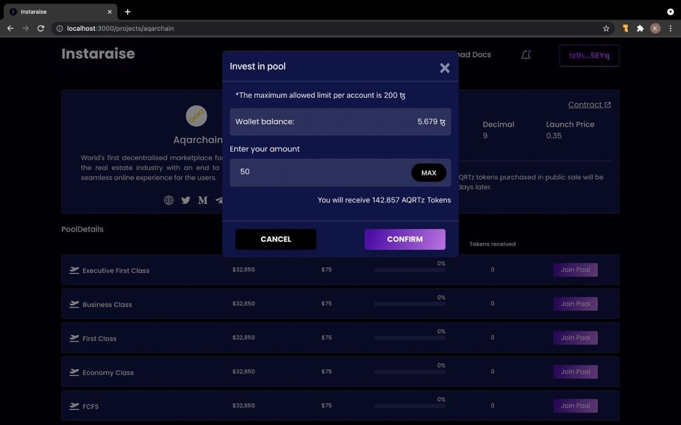Click the address bar URL

120,28
